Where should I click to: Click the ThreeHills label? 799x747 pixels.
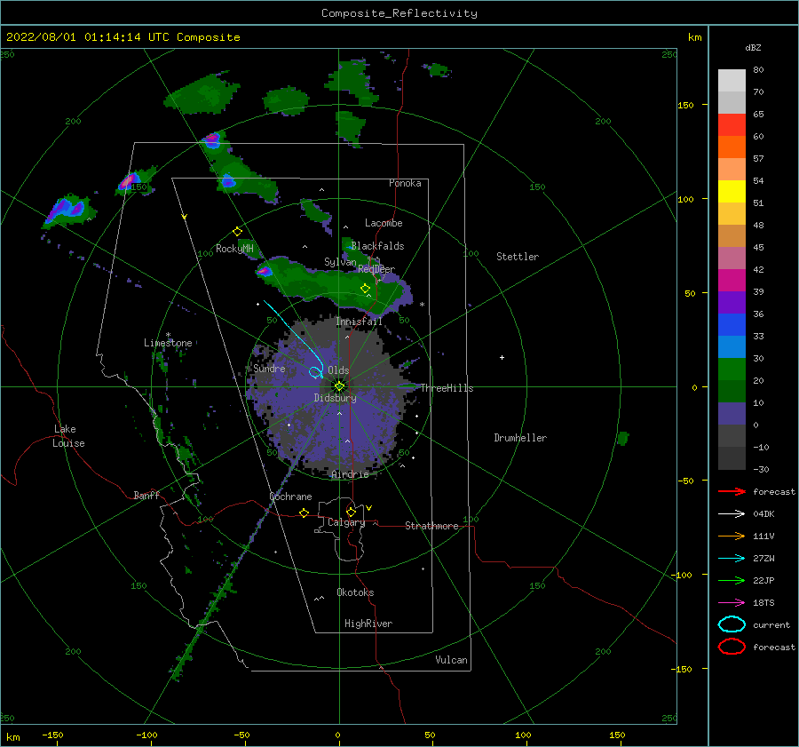(x=447, y=388)
